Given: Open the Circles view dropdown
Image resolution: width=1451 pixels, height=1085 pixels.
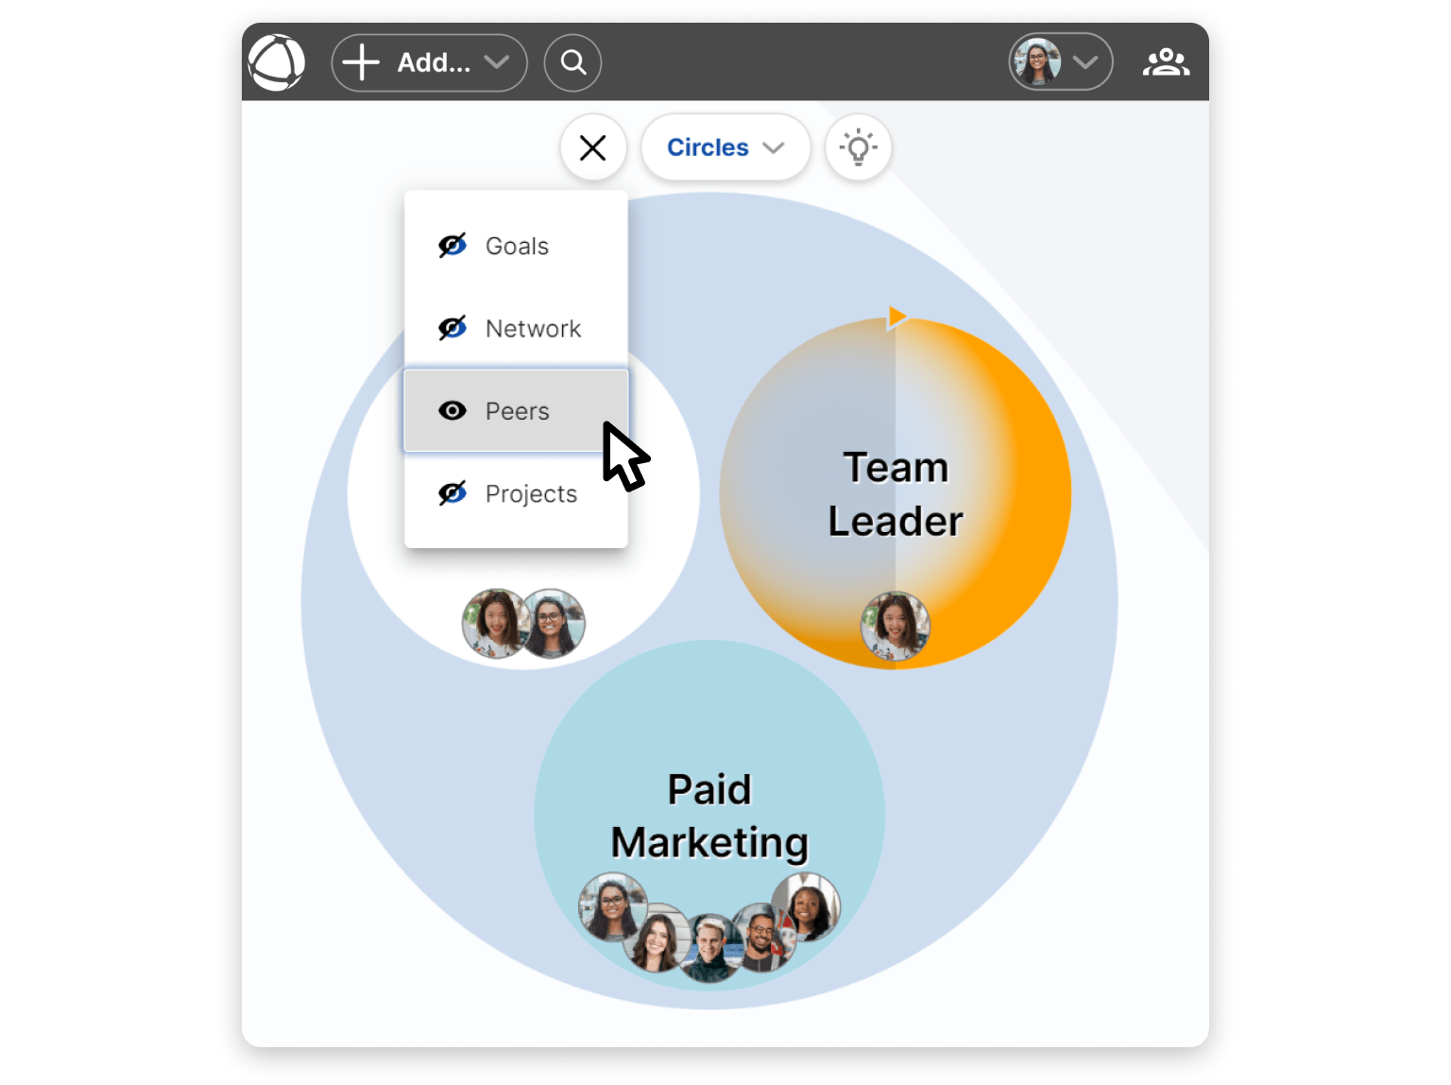Looking at the screenshot, I should point(725,147).
